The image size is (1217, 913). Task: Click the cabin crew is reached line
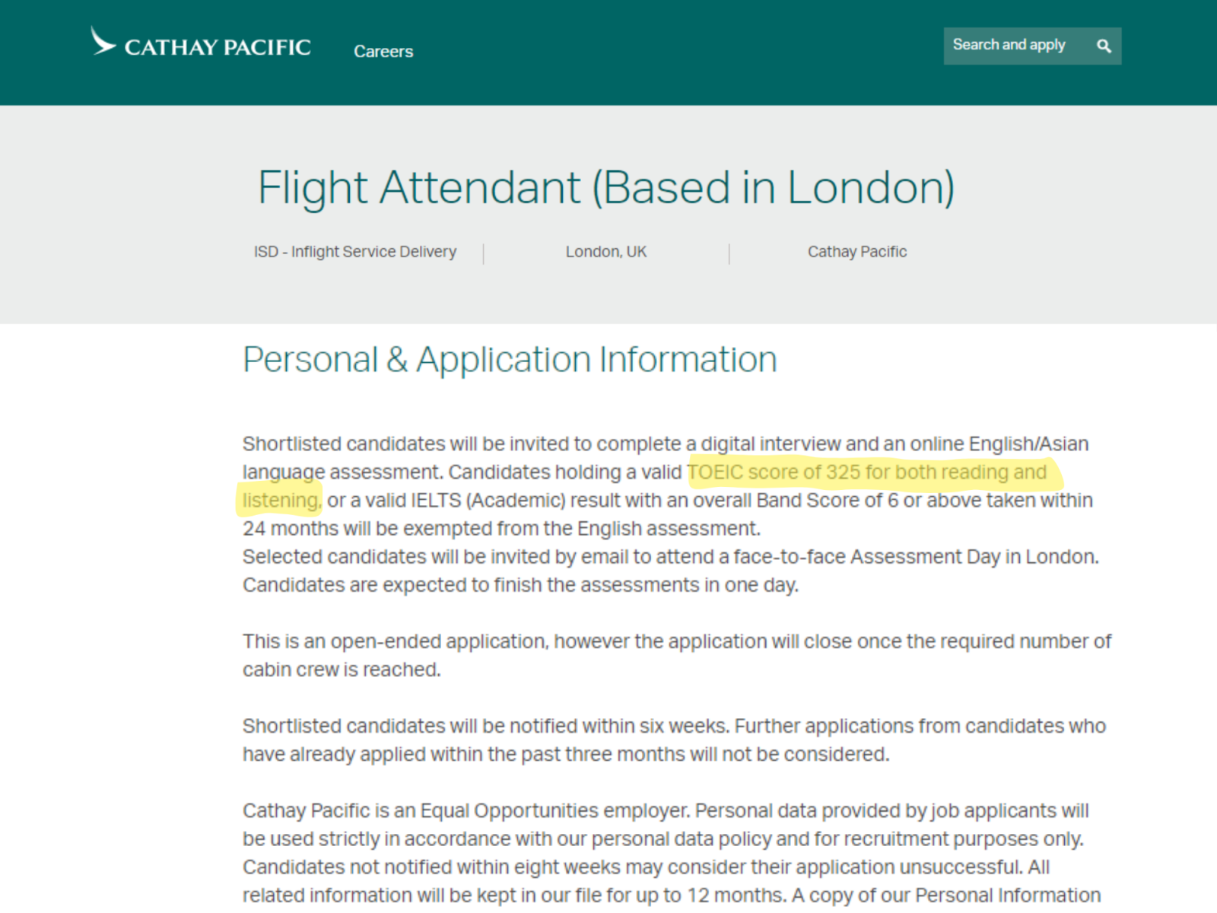tap(342, 670)
